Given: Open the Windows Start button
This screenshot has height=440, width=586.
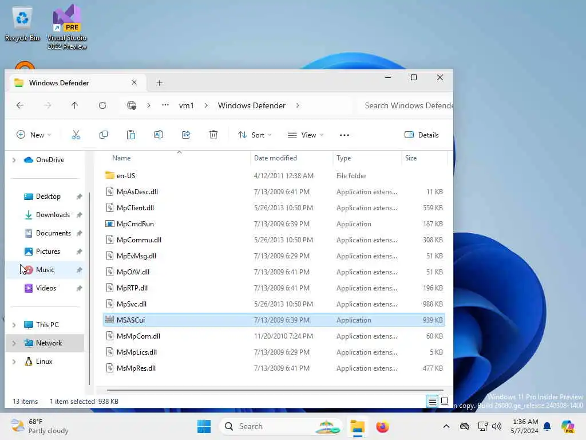Looking at the screenshot, I should click(x=204, y=426).
